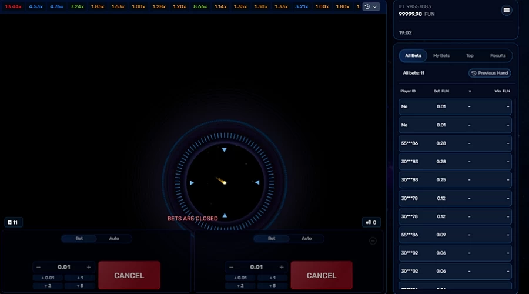Click the coins indicator showing 0
The image size is (529, 294).
click(371, 222)
